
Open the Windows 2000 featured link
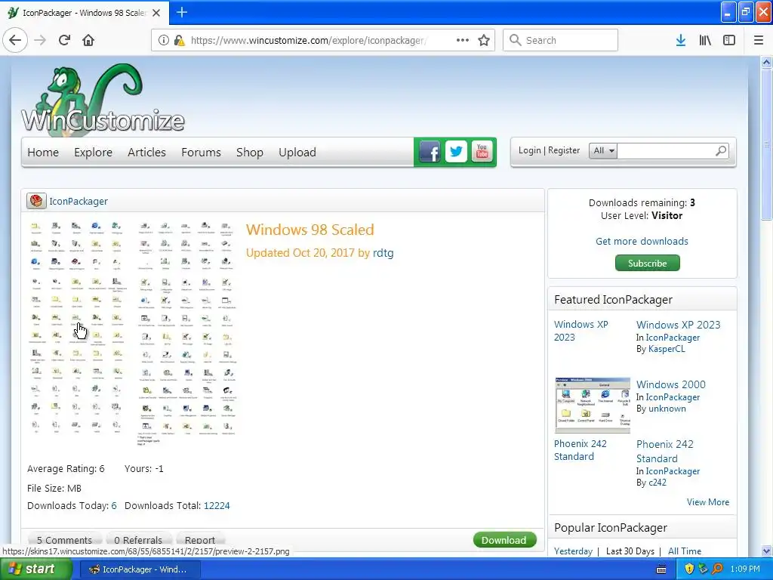670,384
